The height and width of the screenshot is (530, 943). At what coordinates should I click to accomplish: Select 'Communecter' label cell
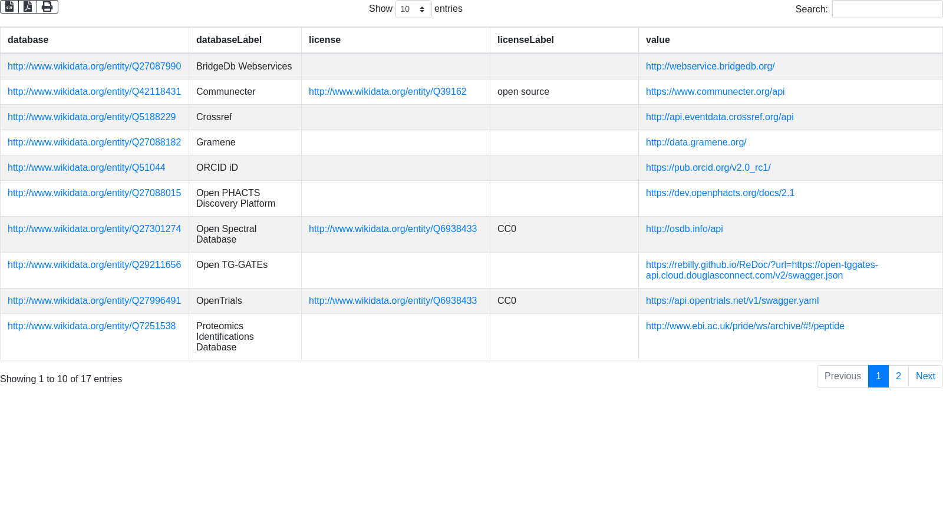tap(245, 92)
